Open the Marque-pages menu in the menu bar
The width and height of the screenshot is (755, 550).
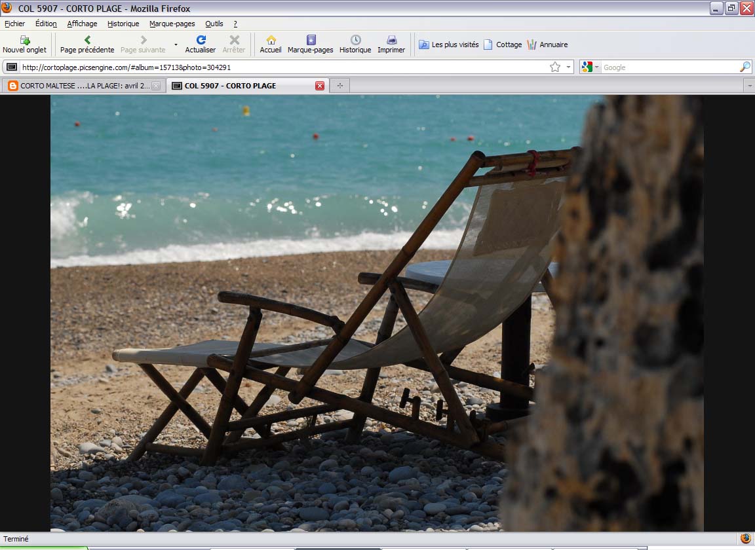click(172, 24)
